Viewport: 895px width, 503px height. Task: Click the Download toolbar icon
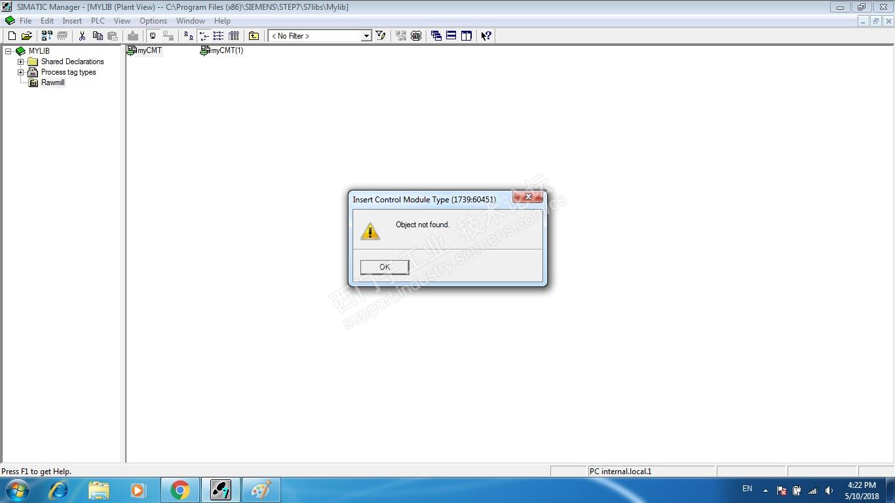133,36
